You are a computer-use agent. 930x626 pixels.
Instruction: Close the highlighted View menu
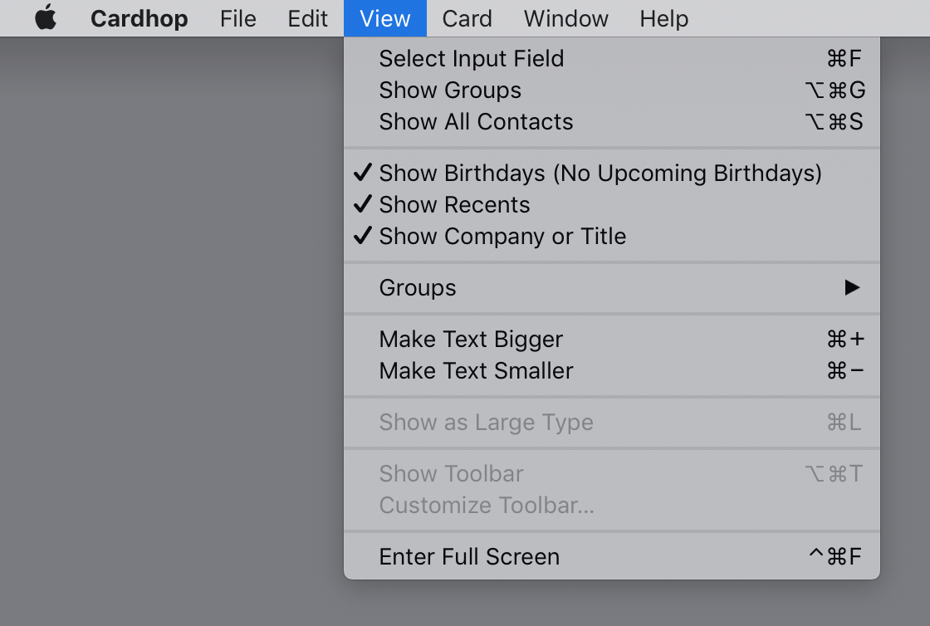pyautogui.click(x=385, y=18)
